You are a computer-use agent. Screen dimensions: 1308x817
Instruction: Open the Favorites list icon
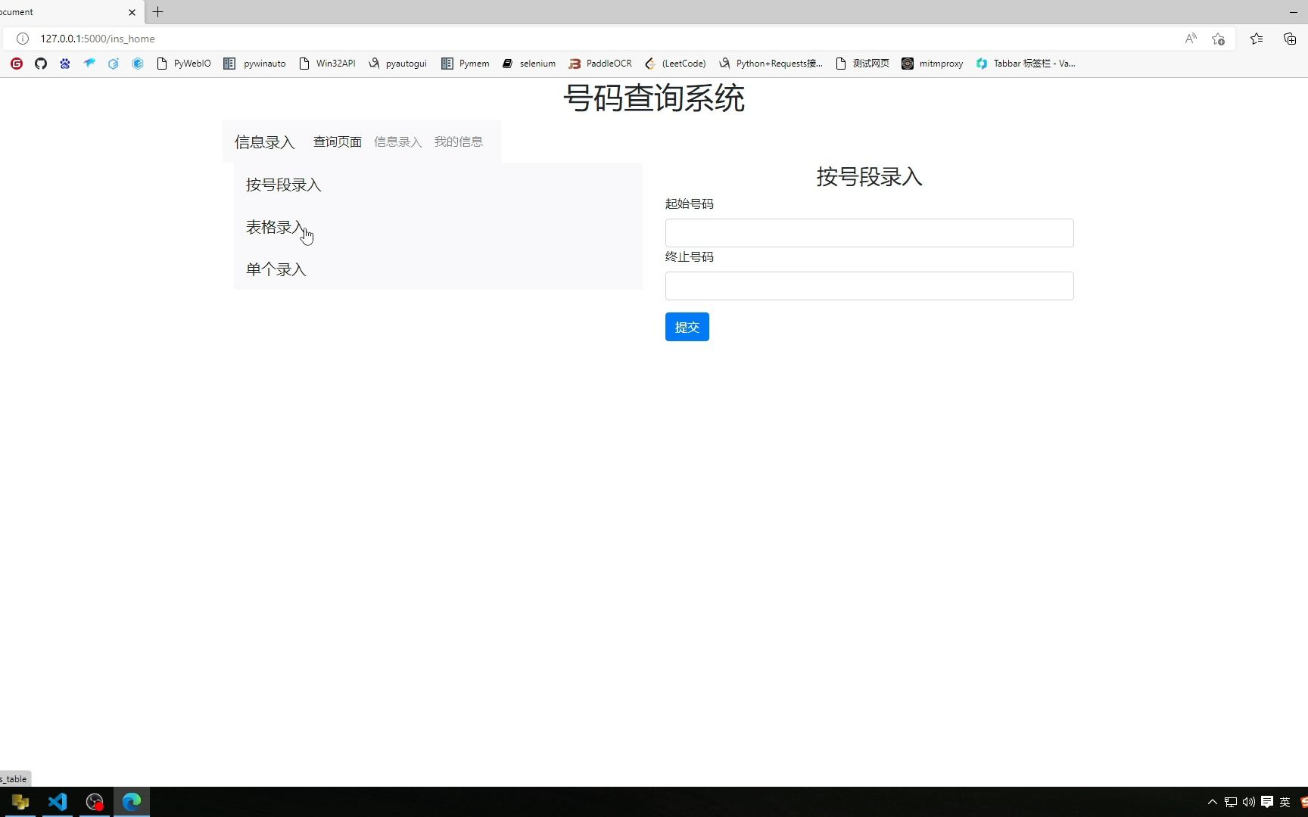pyautogui.click(x=1257, y=39)
